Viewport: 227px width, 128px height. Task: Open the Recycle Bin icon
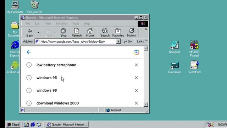(x=35, y=7)
